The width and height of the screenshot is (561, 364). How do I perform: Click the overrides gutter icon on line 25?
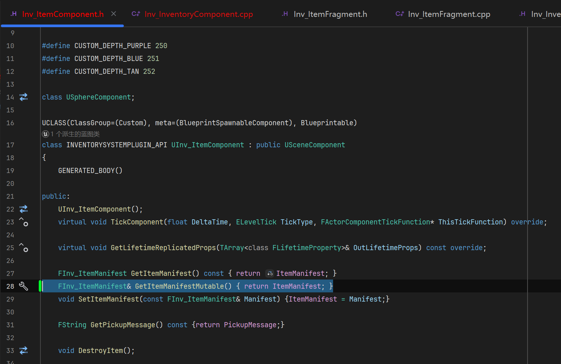click(24, 248)
